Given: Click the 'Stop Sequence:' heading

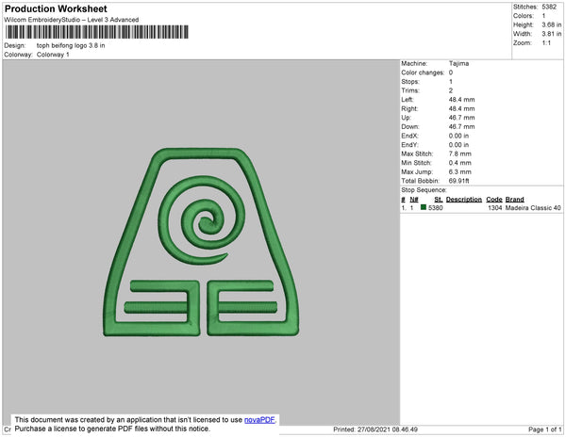Looking at the screenshot, I should 424,190.
